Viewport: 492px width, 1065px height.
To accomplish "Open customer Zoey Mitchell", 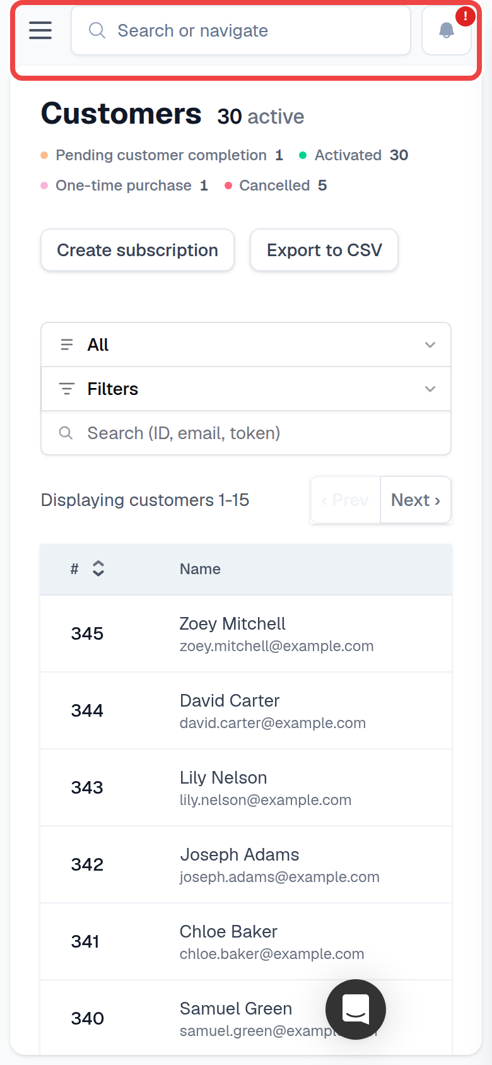I will tap(232, 624).
